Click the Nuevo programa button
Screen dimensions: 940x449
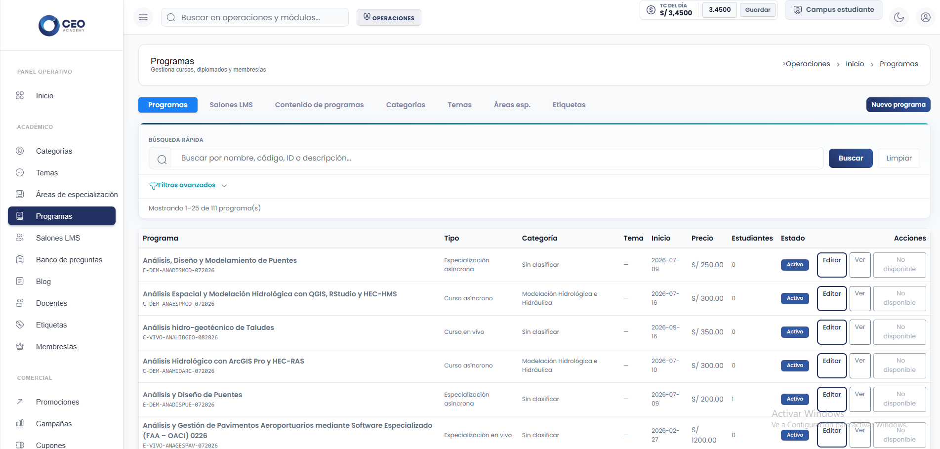pos(898,105)
